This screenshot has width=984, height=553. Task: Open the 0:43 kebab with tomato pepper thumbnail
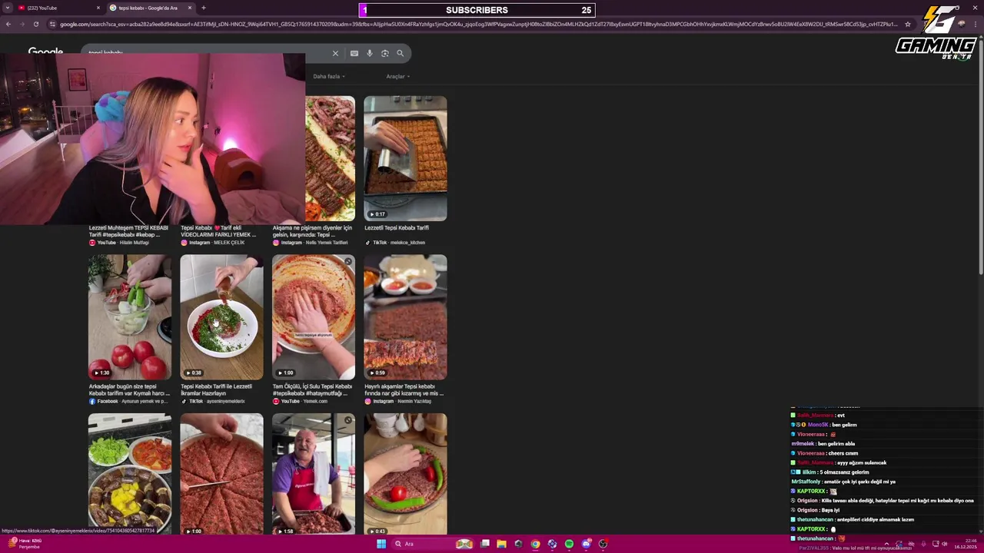pyautogui.click(x=405, y=474)
